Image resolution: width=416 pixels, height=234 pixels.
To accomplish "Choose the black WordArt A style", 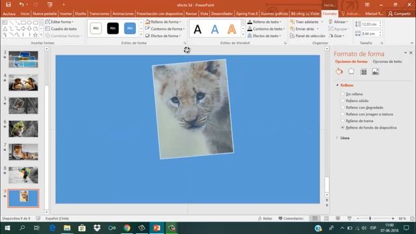I will pyautogui.click(x=198, y=29).
